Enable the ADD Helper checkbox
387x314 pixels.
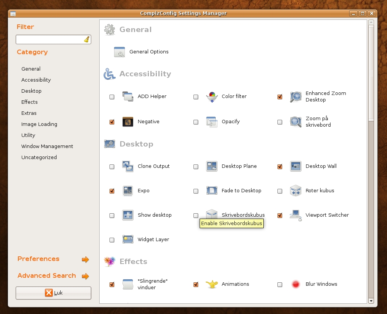click(112, 97)
